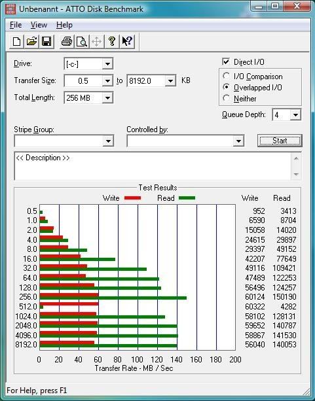This screenshot has height=401, width=315.
Task: Click the read value 141530
Action: (284, 336)
